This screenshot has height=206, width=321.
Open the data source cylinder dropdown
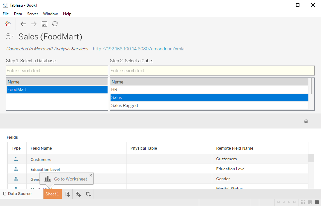tap(9, 36)
